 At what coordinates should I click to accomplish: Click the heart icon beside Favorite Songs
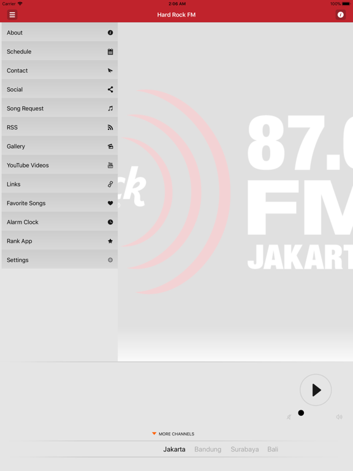click(110, 203)
